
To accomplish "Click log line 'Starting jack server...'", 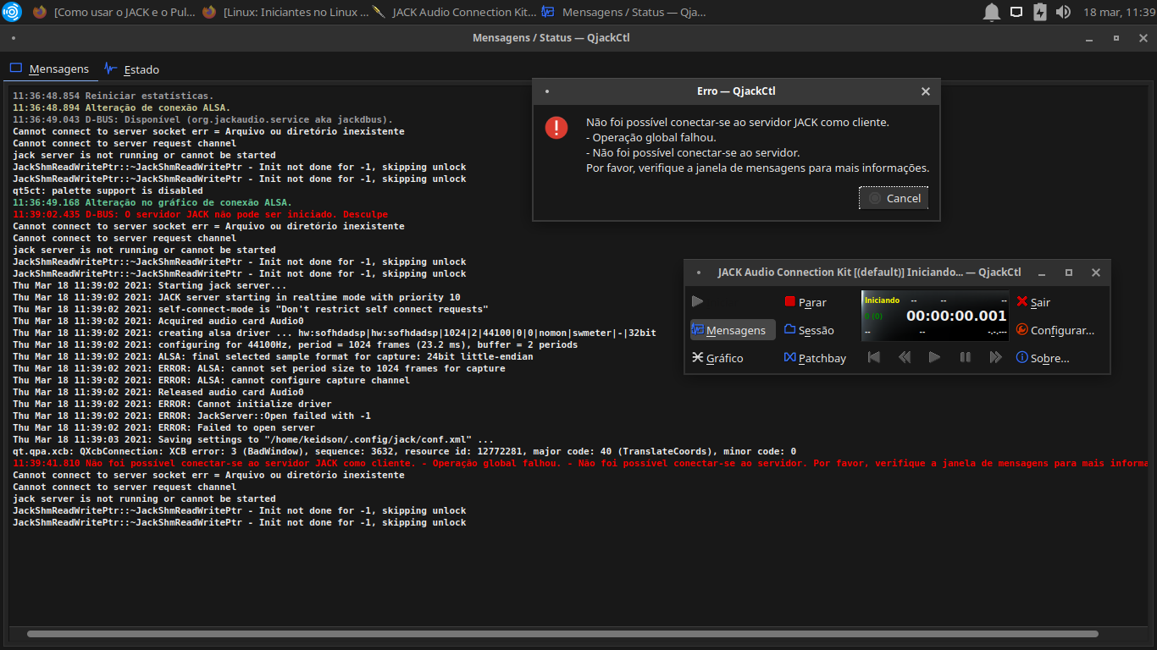I will tap(150, 285).
